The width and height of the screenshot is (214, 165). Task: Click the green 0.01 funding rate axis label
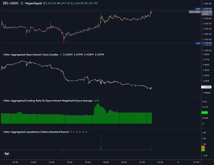tap(205, 113)
